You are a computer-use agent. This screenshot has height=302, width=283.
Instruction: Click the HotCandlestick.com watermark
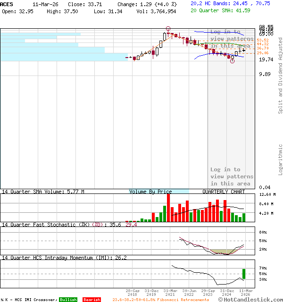[250, 299]
